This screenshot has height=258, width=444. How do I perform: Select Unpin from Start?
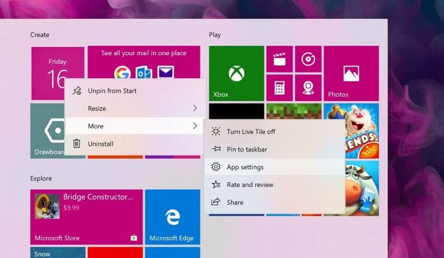[112, 91]
